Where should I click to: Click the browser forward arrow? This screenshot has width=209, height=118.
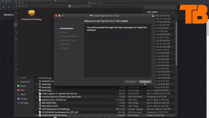pyautogui.click(x=9, y=7)
